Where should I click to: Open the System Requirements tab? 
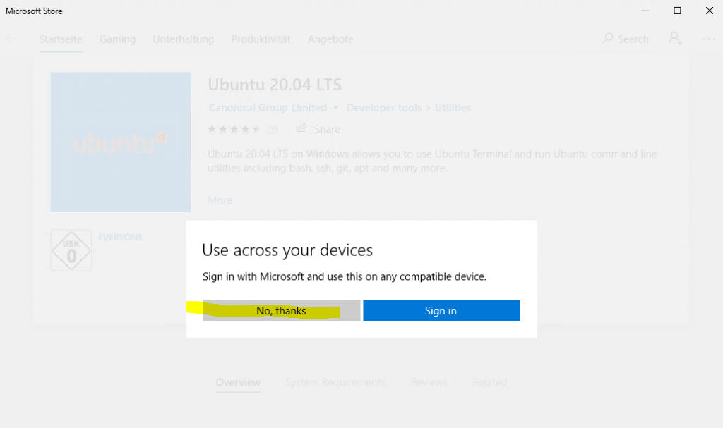tap(335, 382)
